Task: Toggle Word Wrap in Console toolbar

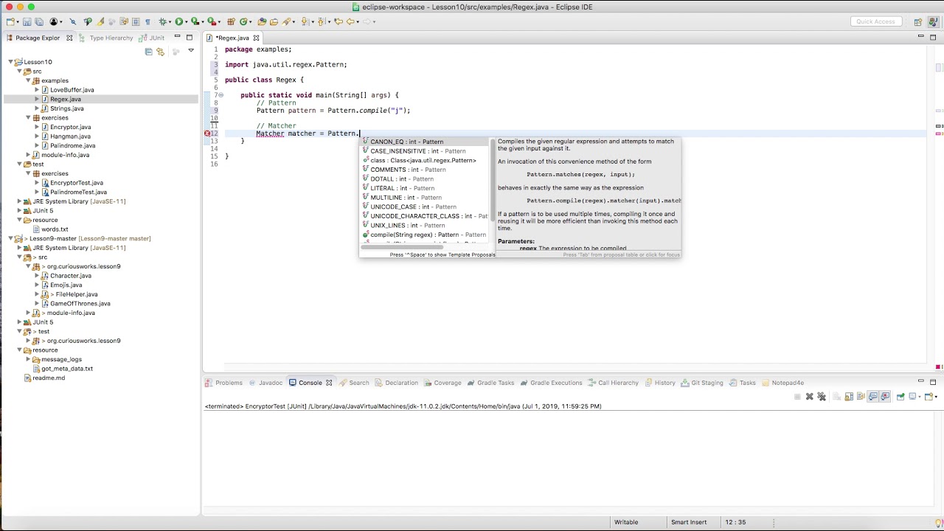Action: tap(861, 397)
